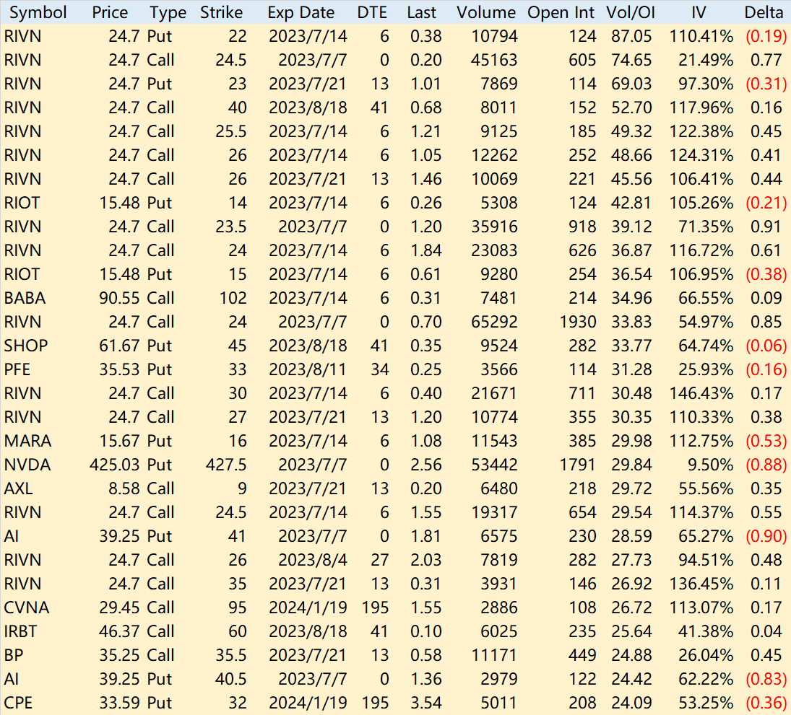Click the last price 2.56 cell

coord(426,465)
